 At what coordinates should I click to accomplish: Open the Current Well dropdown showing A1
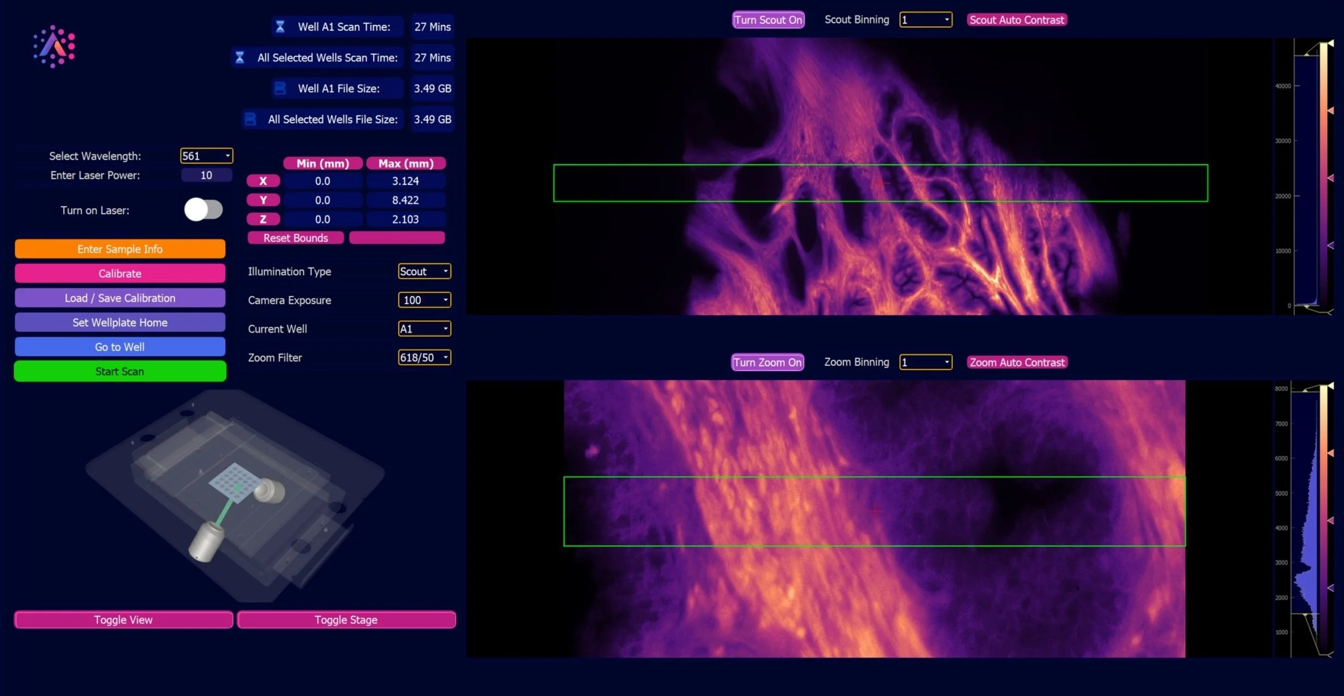click(x=424, y=329)
